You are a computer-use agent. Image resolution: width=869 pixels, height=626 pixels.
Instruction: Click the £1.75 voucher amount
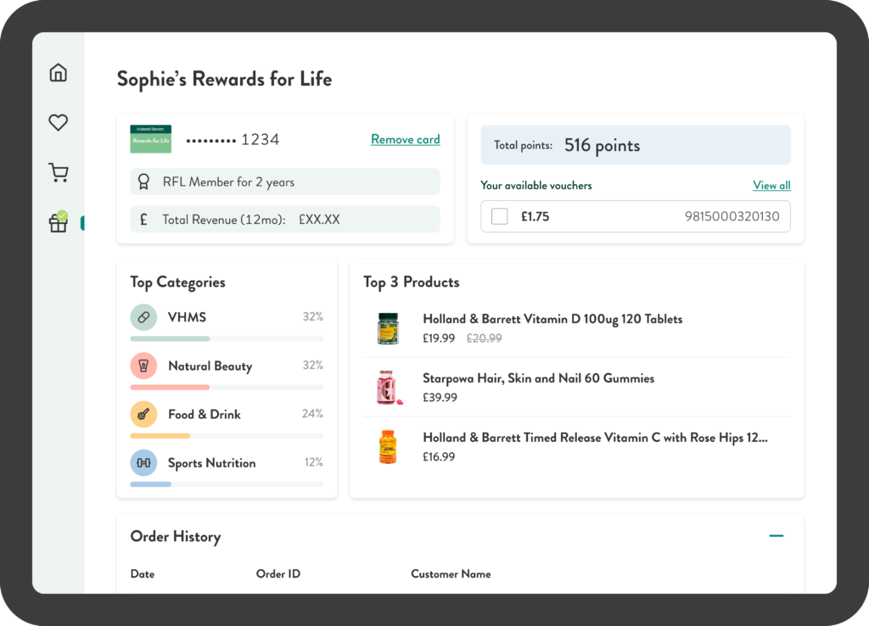coord(535,216)
